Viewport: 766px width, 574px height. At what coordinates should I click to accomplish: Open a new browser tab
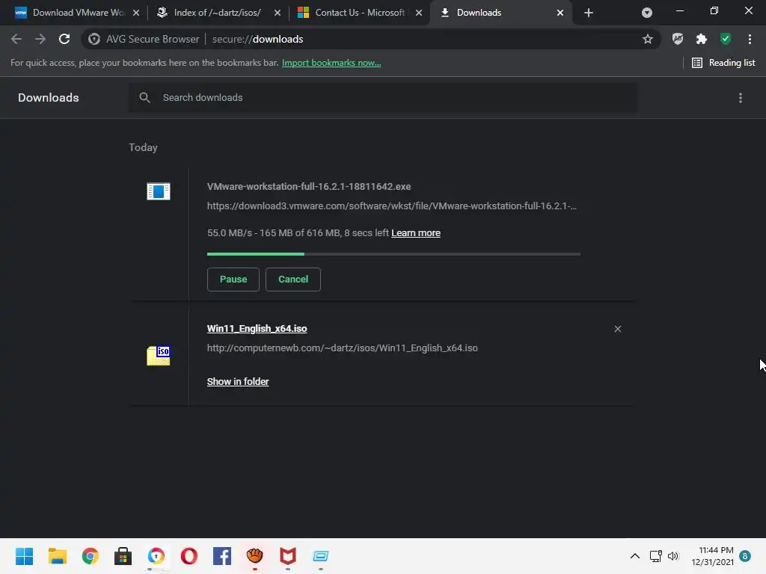pyautogui.click(x=588, y=13)
